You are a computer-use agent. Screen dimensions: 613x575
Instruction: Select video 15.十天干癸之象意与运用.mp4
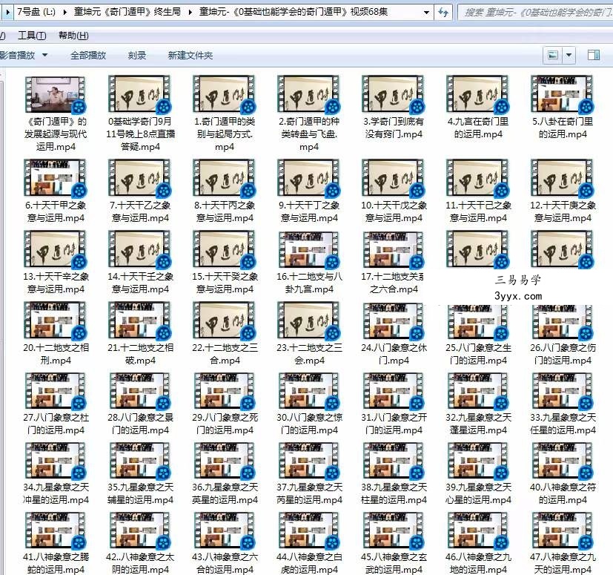[x=225, y=262]
